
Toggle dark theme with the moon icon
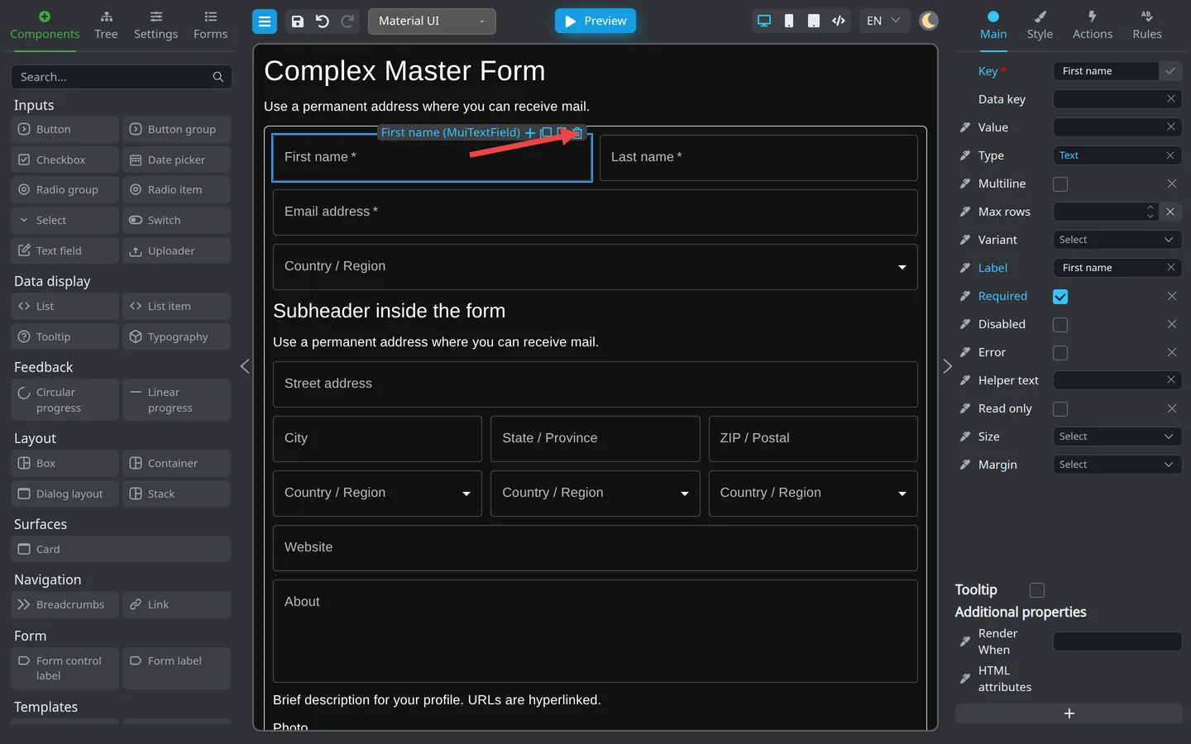coord(929,21)
